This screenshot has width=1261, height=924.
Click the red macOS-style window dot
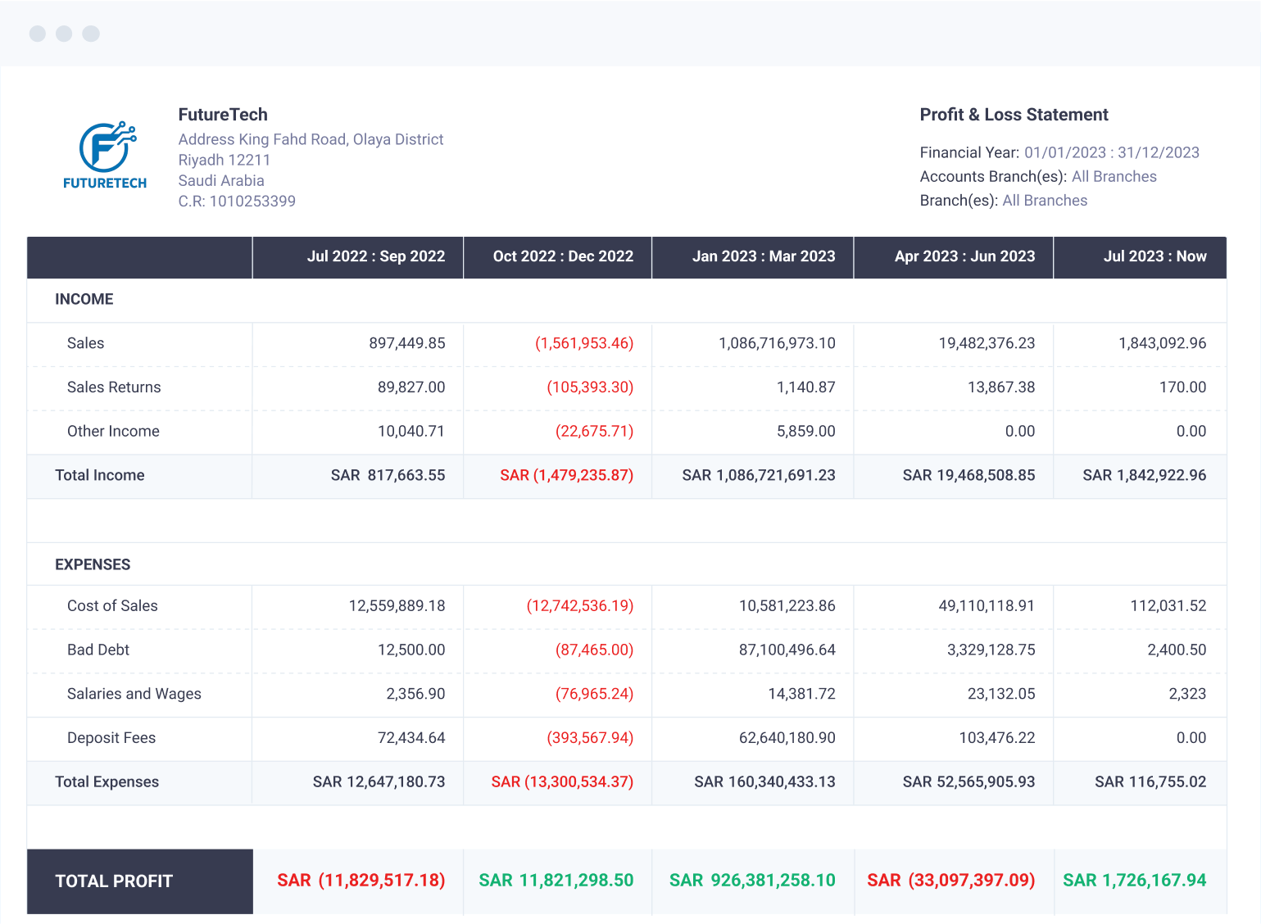tap(37, 34)
